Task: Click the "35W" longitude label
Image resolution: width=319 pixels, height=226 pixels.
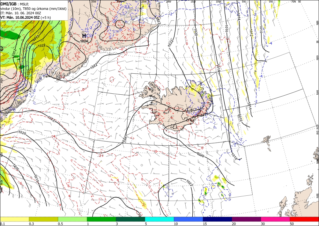Action: tap(93, 2)
